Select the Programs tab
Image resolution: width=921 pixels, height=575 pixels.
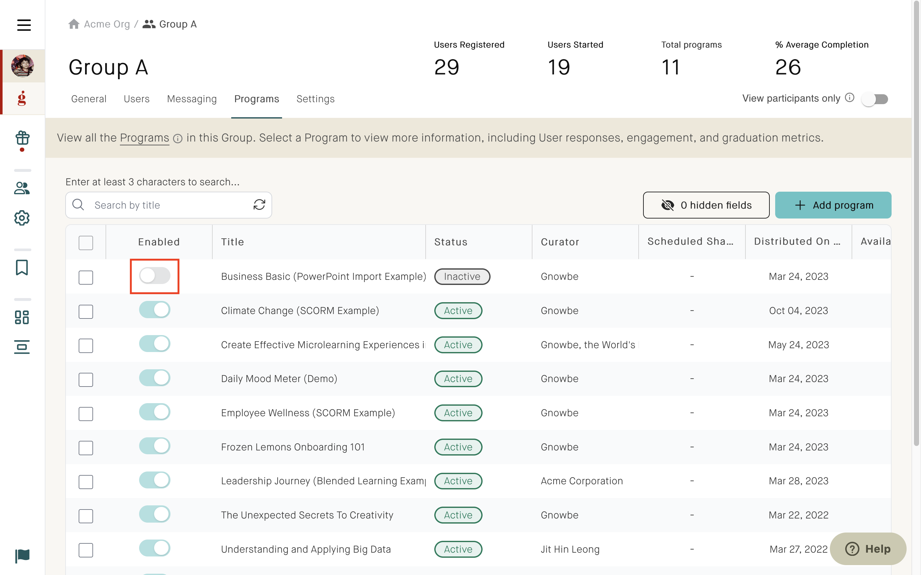pyautogui.click(x=256, y=99)
